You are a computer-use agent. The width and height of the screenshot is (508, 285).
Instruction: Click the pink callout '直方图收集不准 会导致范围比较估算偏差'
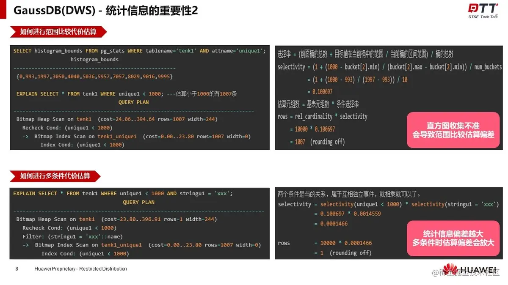(453, 130)
